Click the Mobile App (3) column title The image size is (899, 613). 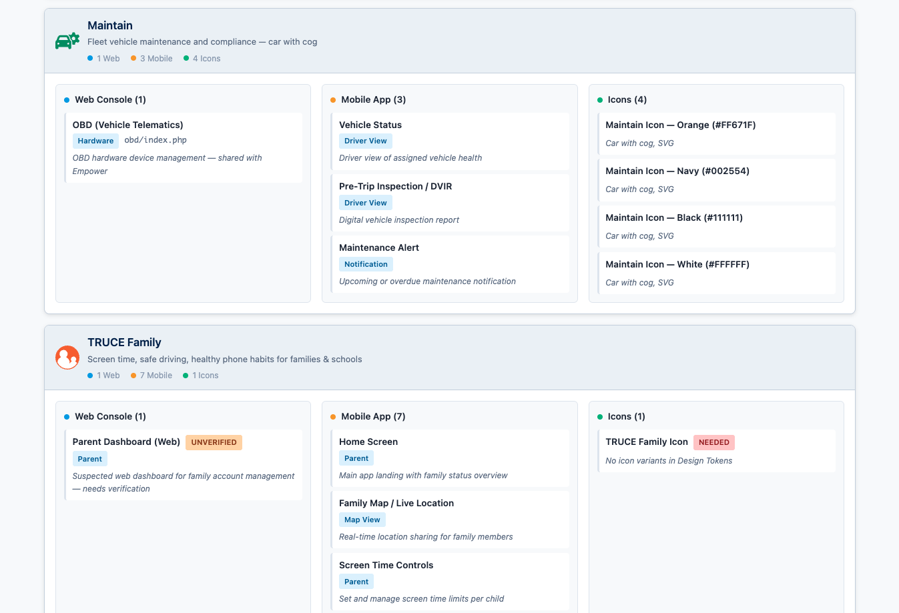coord(373,99)
